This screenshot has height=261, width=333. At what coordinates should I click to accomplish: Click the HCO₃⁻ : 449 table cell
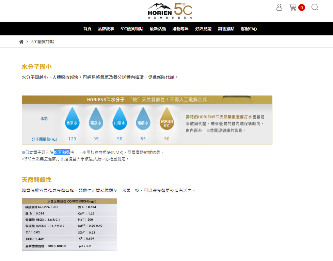coord(35,239)
